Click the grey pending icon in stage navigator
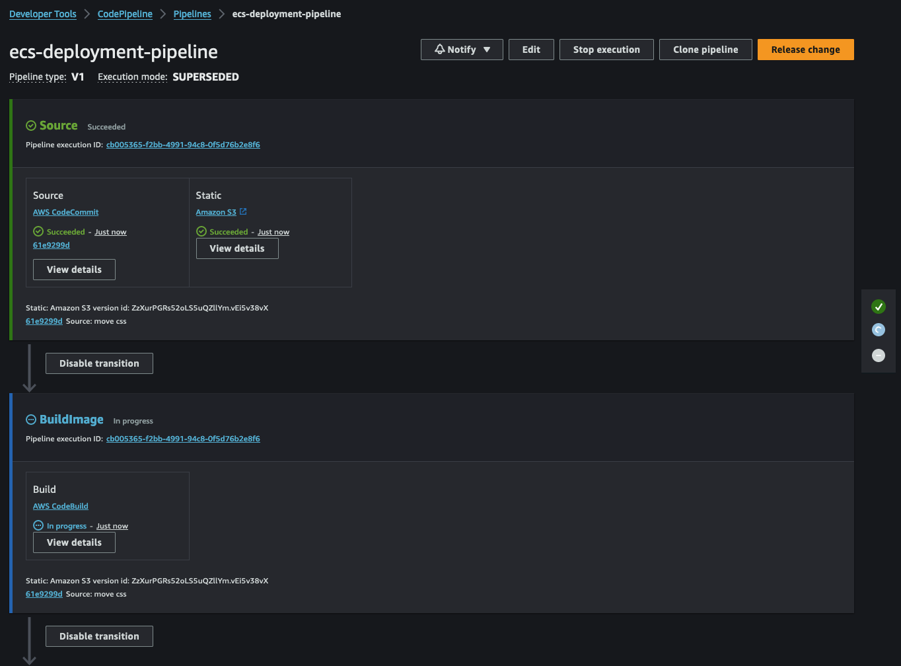 (878, 355)
